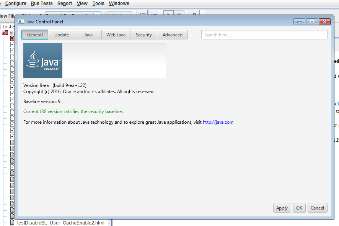Click the Java Oracle logo image
Screen dimensions: 339x226
[43, 61]
